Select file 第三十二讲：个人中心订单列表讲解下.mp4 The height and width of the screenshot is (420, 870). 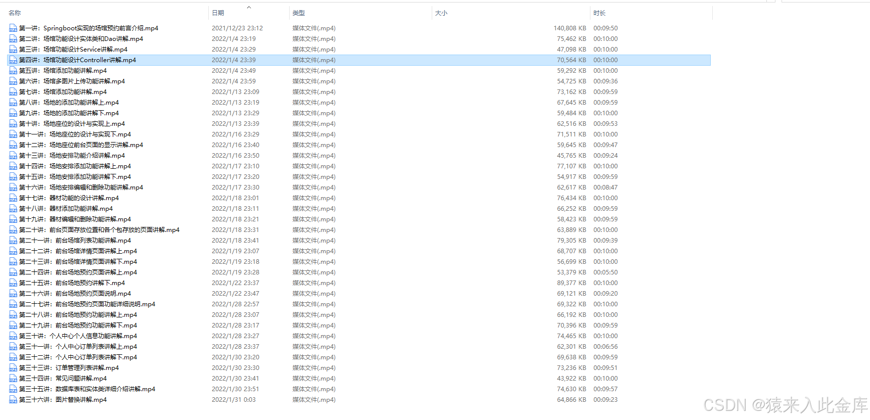[78, 357]
